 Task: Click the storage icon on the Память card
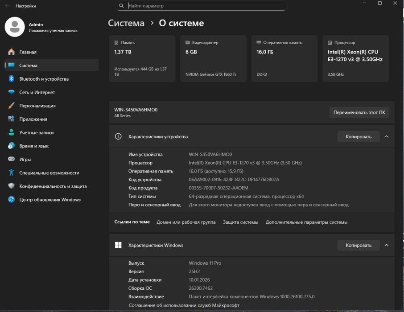pos(116,42)
